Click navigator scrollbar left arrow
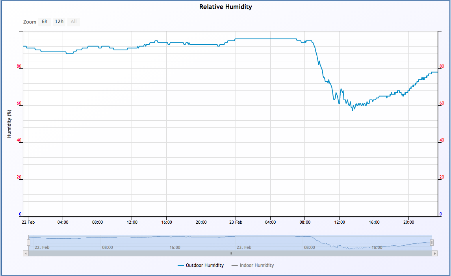Image resolution: width=451 pixels, height=276 pixels. coord(26,254)
